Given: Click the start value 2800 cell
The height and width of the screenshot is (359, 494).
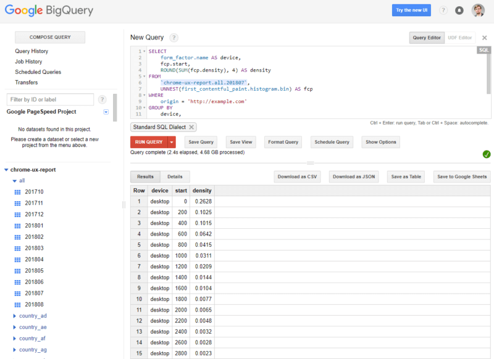Looking at the screenshot, I should coord(181,353).
